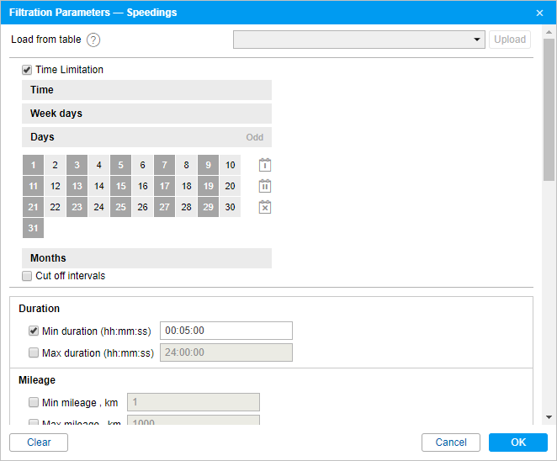
Task: Deselect day 17 in the grid
Action: click(164, 186)
